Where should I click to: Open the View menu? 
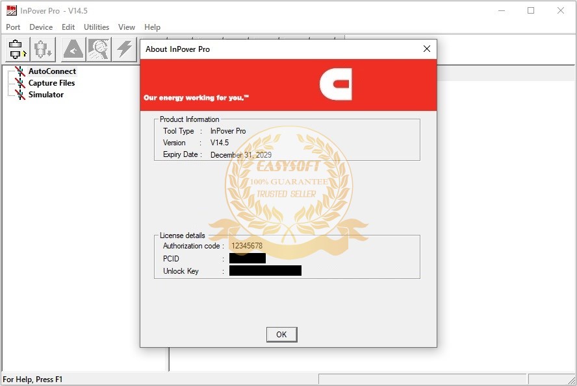pos(127,27)
